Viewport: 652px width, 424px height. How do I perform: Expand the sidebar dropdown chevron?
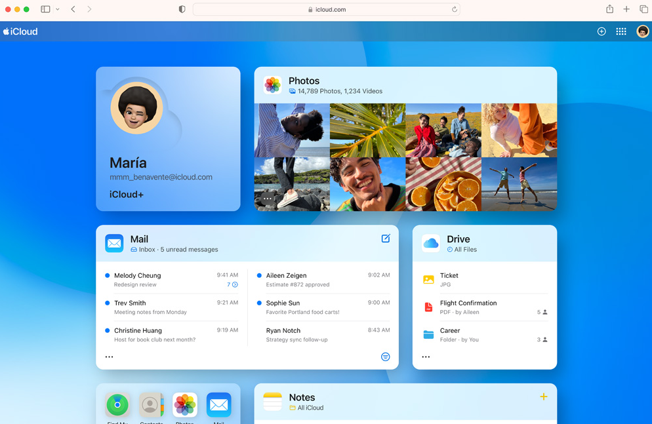tap(58, 9)
